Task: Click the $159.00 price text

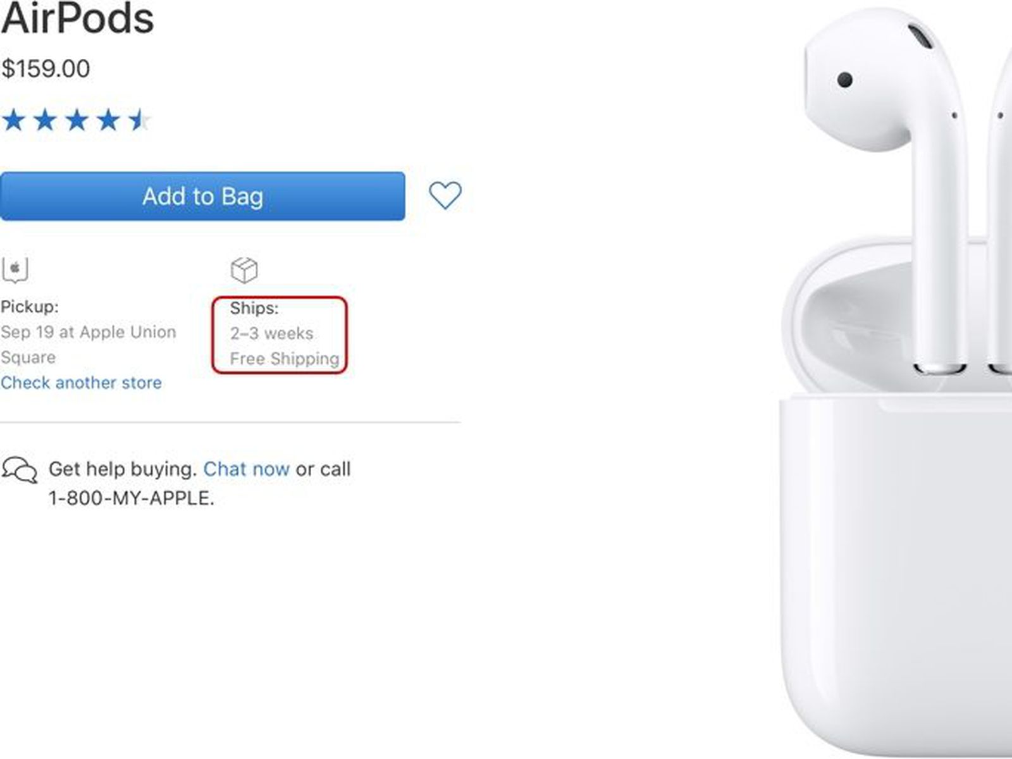Action: click(x=46, y=68)
